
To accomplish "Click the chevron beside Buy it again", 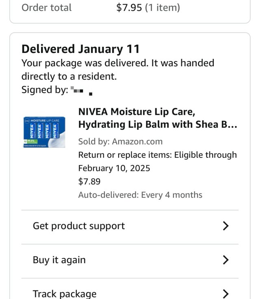I will (226, 260).
